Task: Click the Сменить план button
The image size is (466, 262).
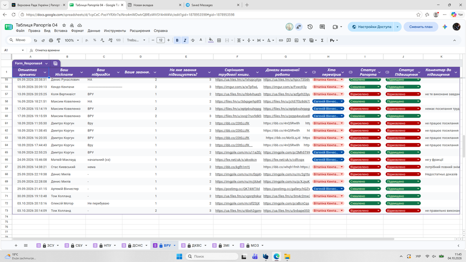Action: 421,27
